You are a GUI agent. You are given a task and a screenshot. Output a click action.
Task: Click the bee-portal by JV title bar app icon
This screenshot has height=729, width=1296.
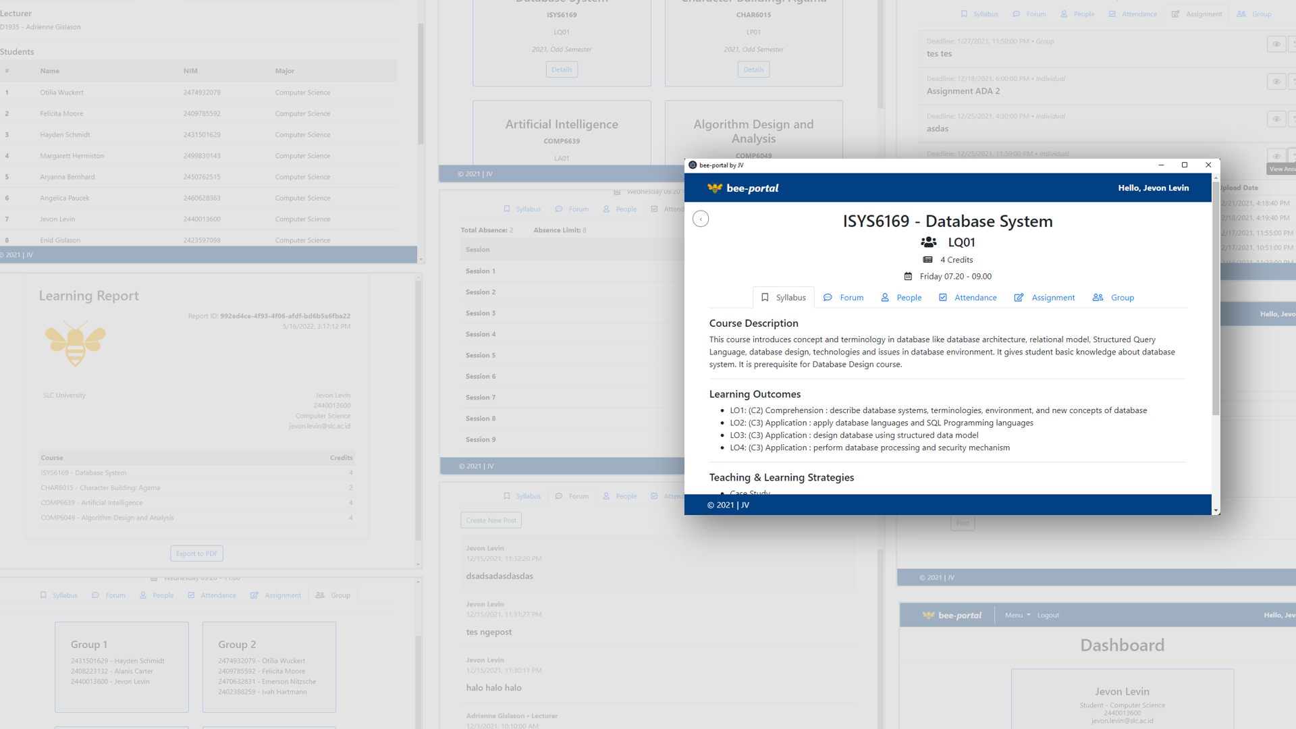[693, 165]
